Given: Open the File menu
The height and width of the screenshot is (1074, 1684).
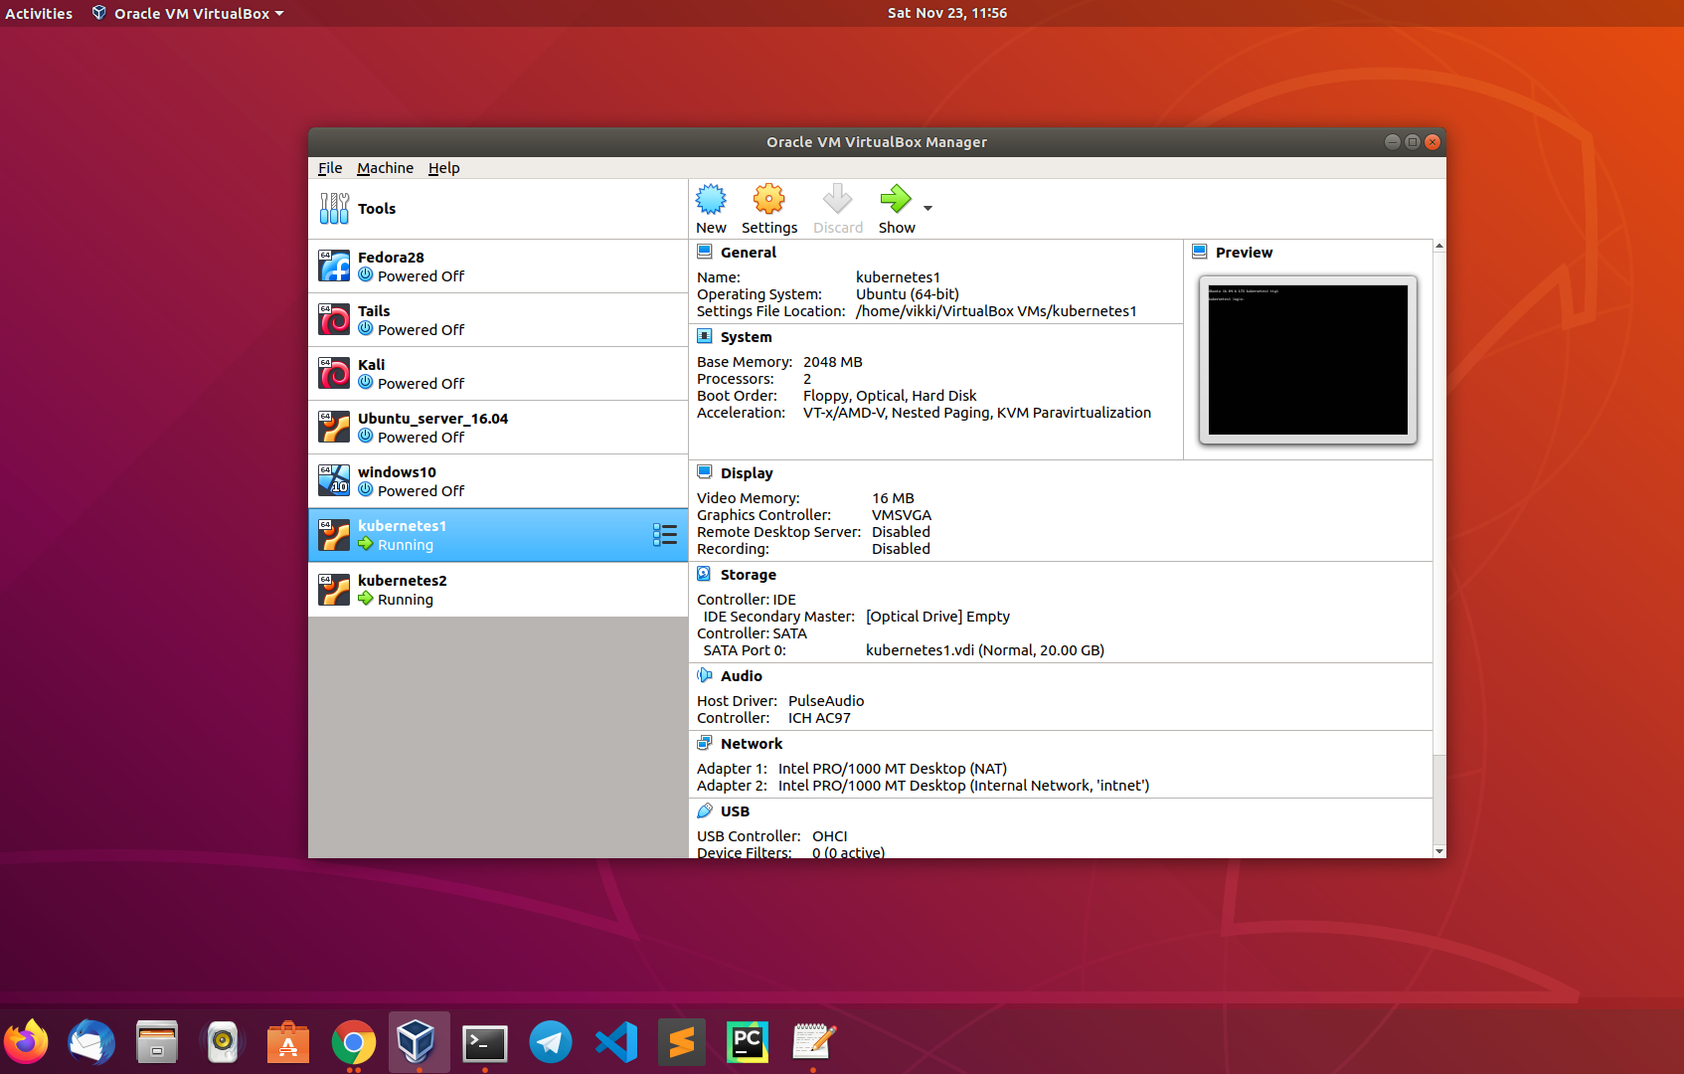Looking at the screenshot, I should (x=330, y=168).
